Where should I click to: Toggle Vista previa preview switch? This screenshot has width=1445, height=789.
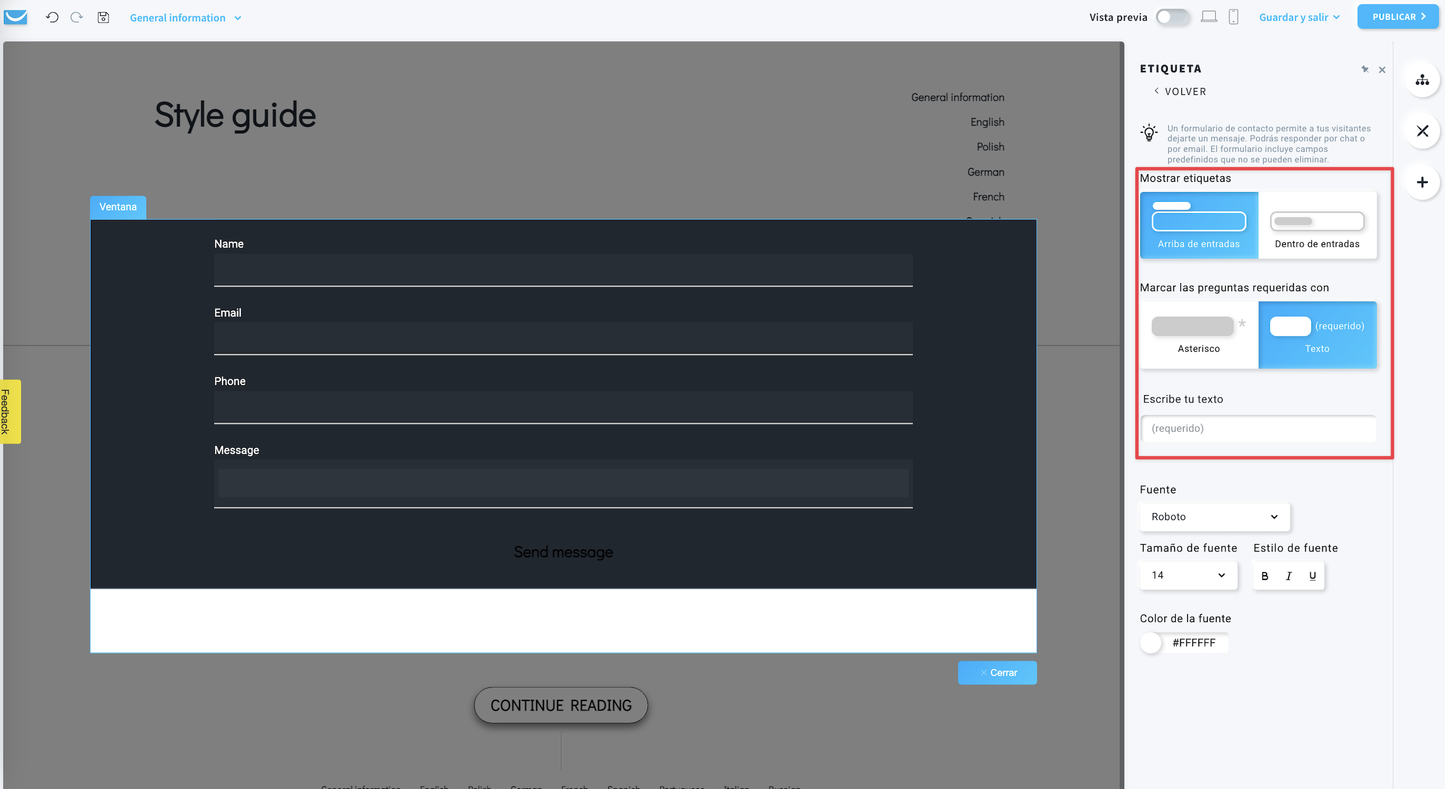[x=1172, y=16]
